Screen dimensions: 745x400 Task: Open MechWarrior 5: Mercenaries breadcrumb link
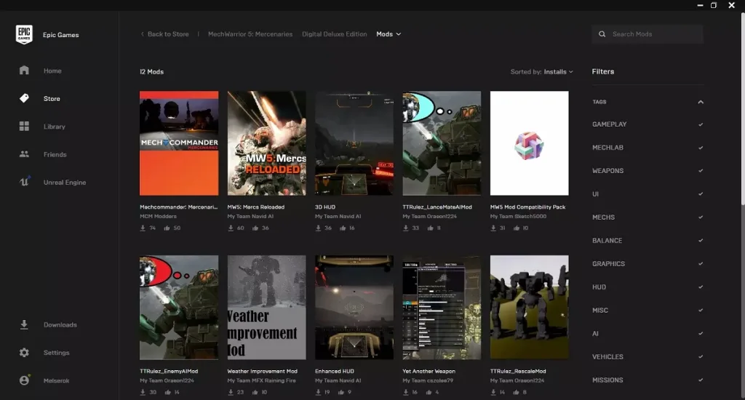(250, 34)
